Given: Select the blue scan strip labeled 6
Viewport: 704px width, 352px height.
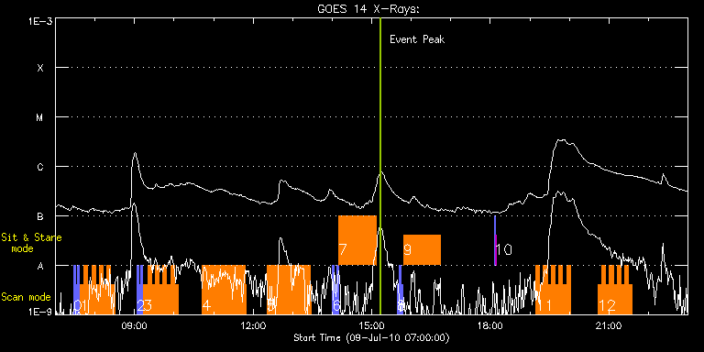Looking at the screenshot, I should pos(335,290).
